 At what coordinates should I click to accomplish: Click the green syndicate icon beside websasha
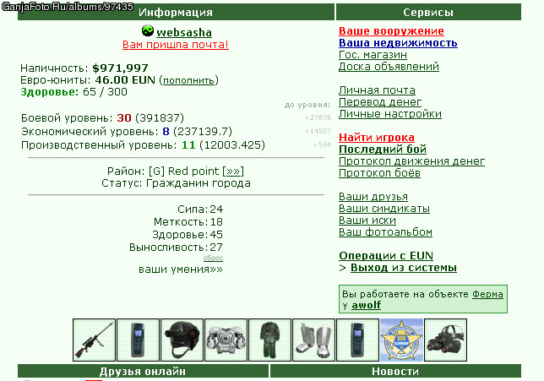pos(148,31)
